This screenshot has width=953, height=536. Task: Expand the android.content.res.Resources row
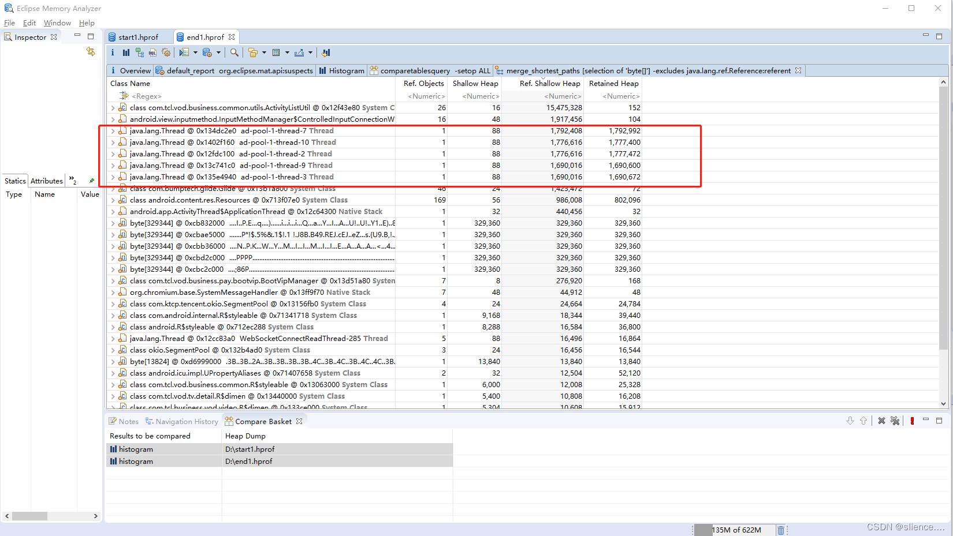[113, 200]
